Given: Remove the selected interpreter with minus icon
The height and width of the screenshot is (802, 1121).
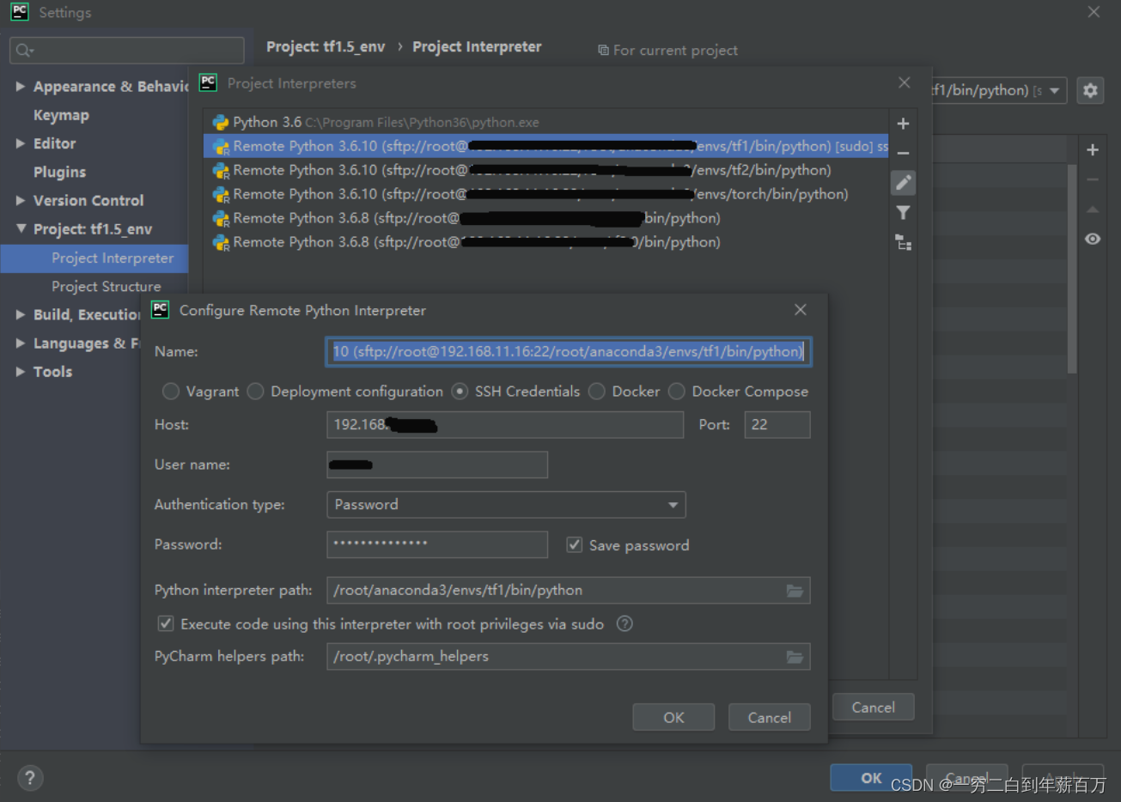Looking at the screenshot, I should pos(903,153).
